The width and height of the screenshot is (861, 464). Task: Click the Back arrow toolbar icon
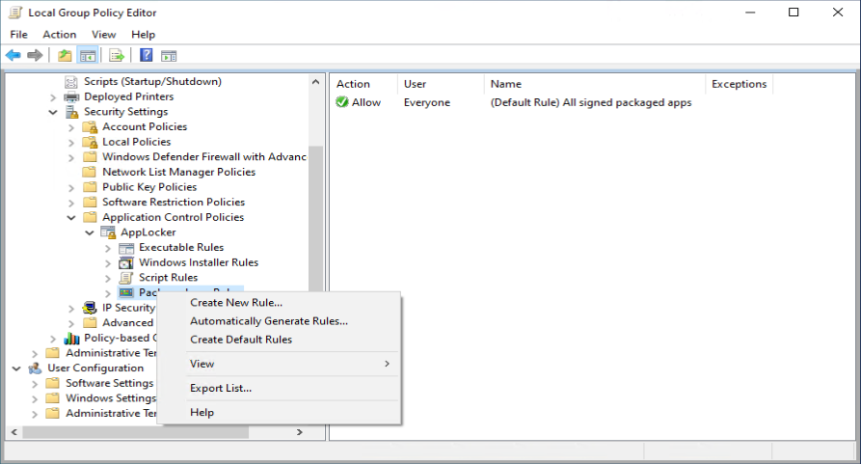[x=13, y=55]
